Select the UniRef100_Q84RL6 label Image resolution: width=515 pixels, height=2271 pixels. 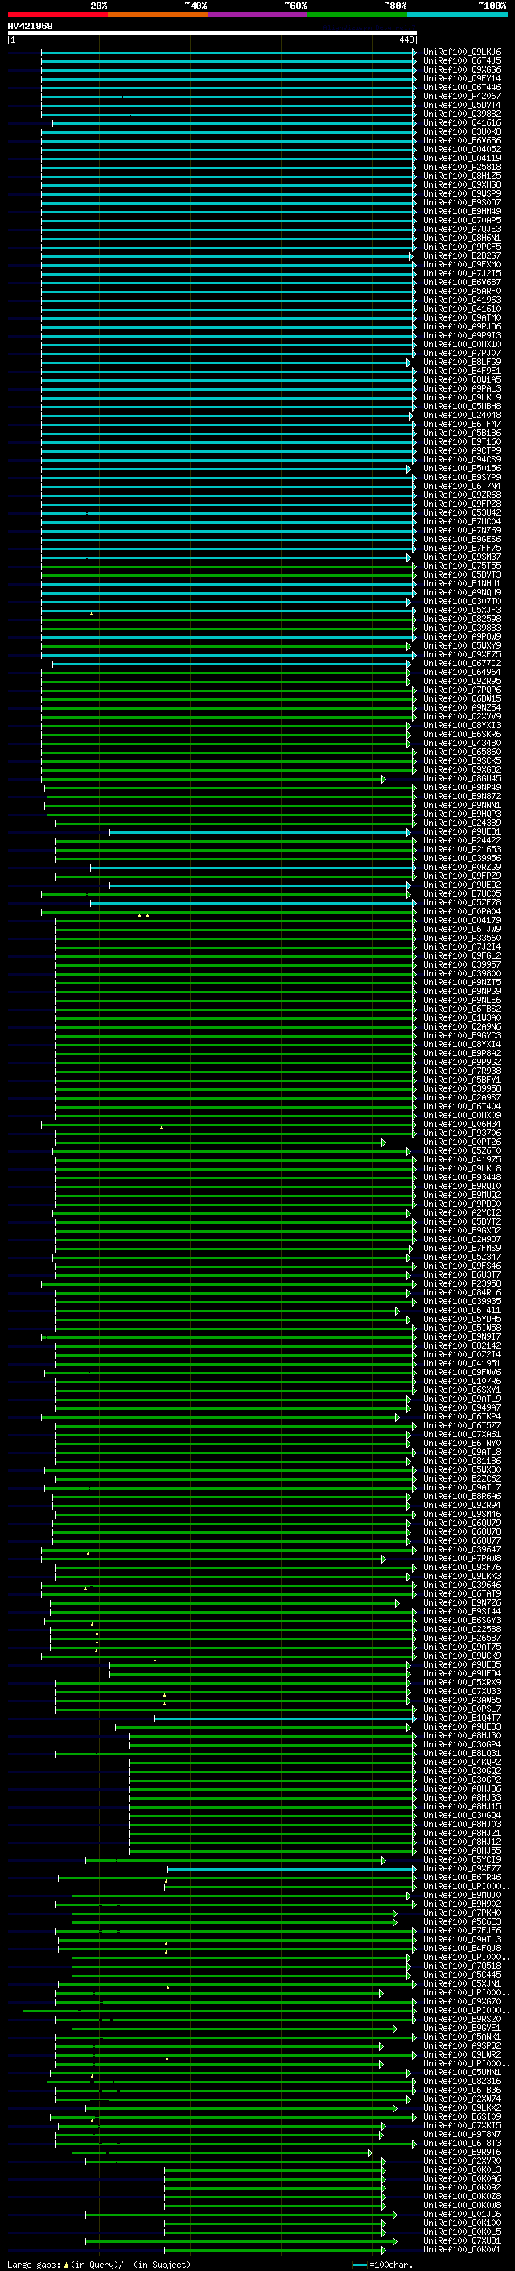click(462, 1292)
